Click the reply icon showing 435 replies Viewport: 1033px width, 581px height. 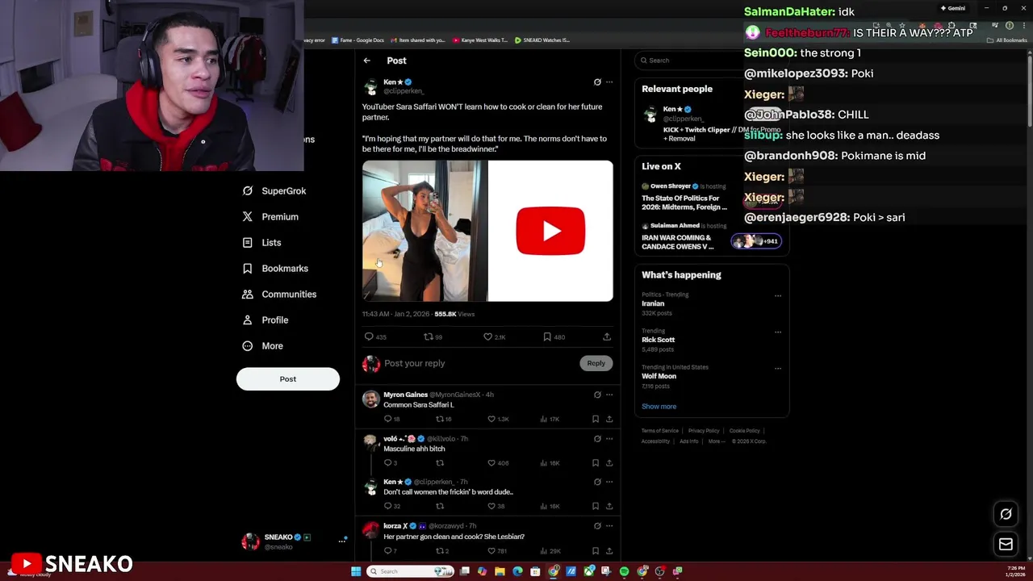coord(375,336)
